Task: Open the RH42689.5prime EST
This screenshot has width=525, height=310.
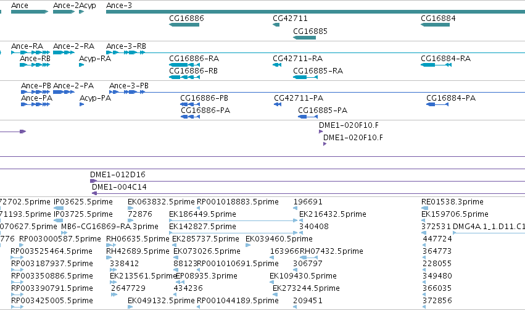Action: [109, 258]
